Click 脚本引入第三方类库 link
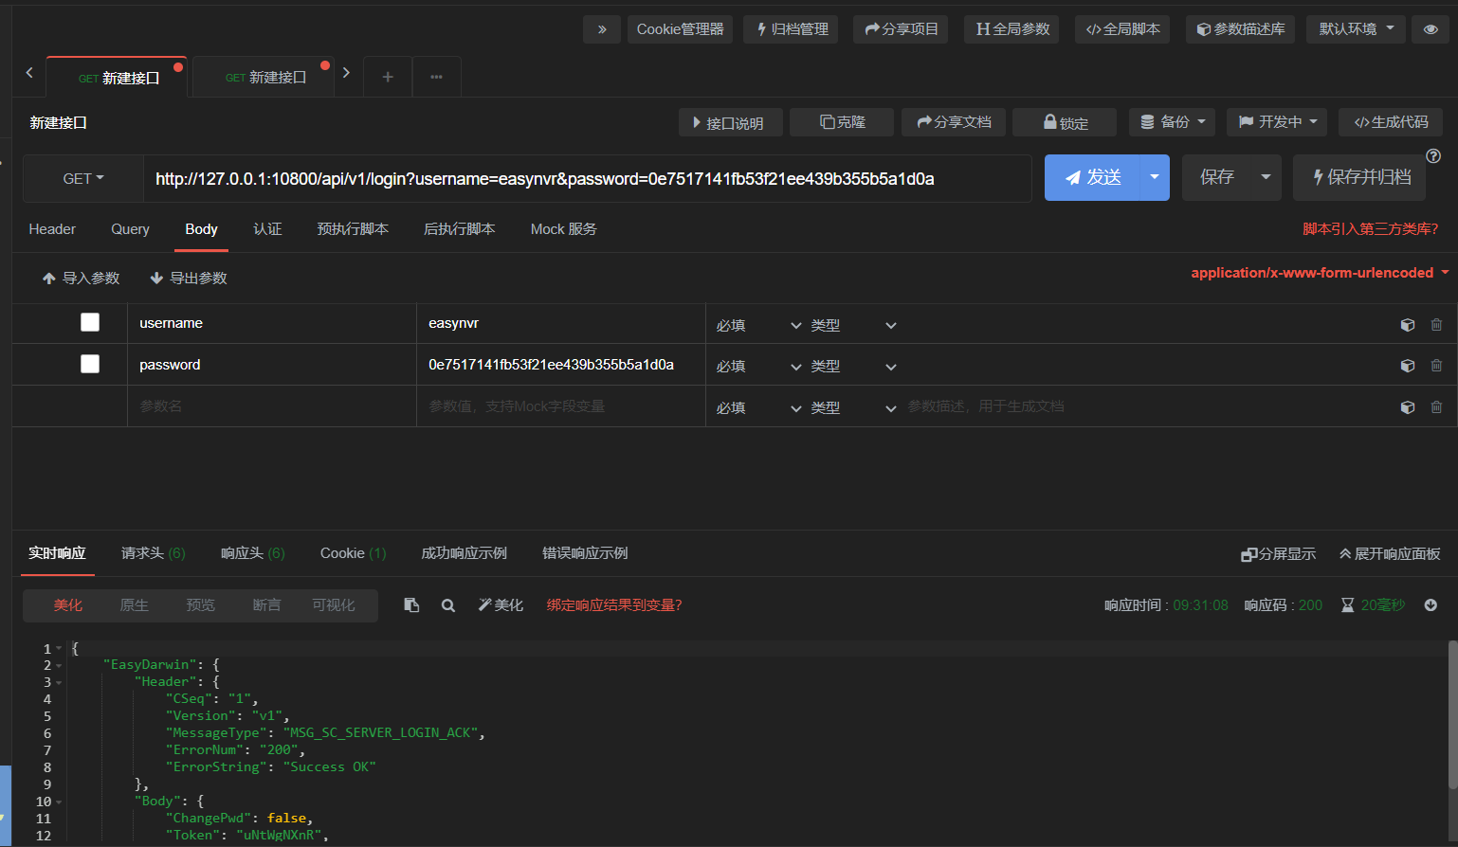1458x847 pixels. coord(1370,229)
